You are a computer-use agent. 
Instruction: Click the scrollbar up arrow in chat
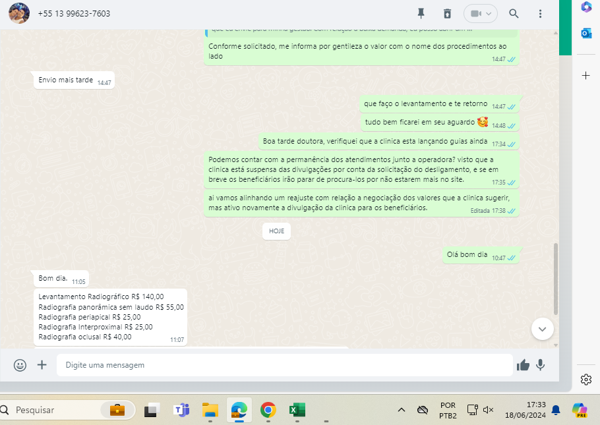[556, 34]
